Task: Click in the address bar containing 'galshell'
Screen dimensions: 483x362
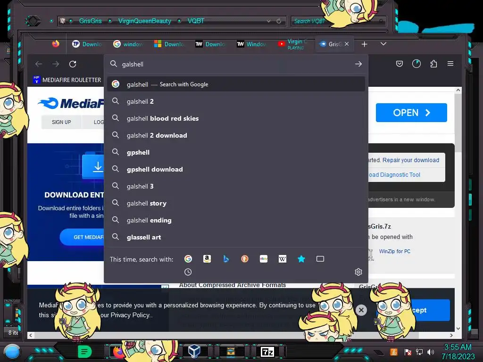Action: 236,64
